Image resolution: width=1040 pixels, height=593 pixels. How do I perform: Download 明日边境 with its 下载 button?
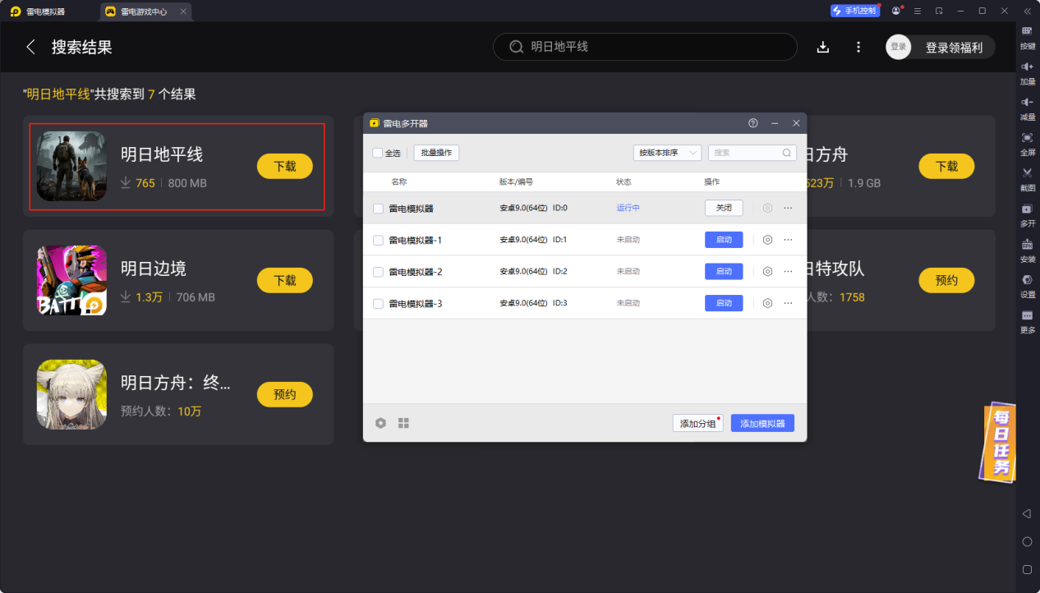(285, 280)
